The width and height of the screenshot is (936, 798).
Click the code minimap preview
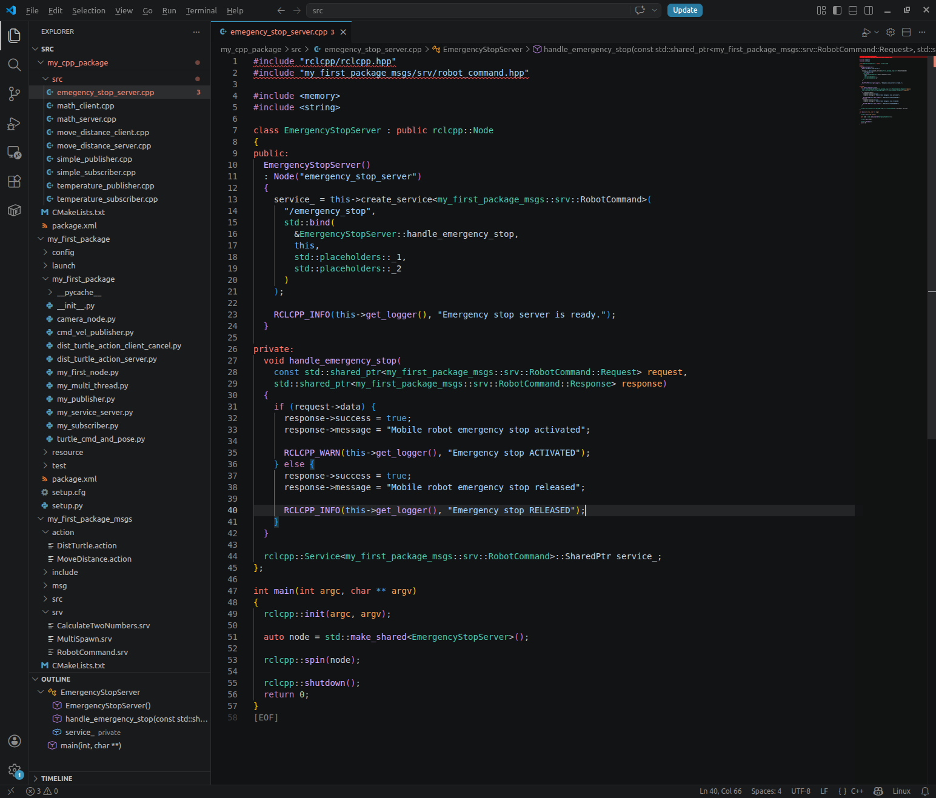[x=892, y=91]
